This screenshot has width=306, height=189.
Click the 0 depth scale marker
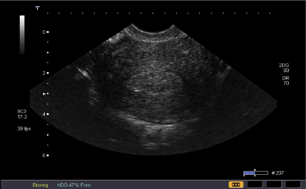tap(46, 32)
